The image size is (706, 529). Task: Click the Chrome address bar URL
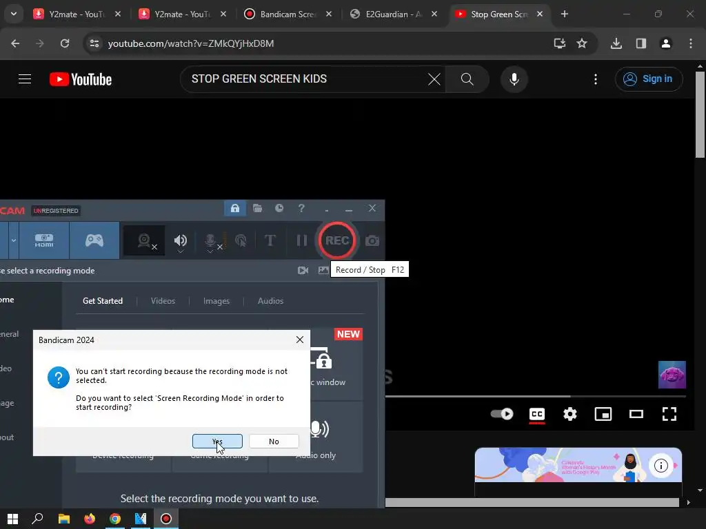[191, 43]
